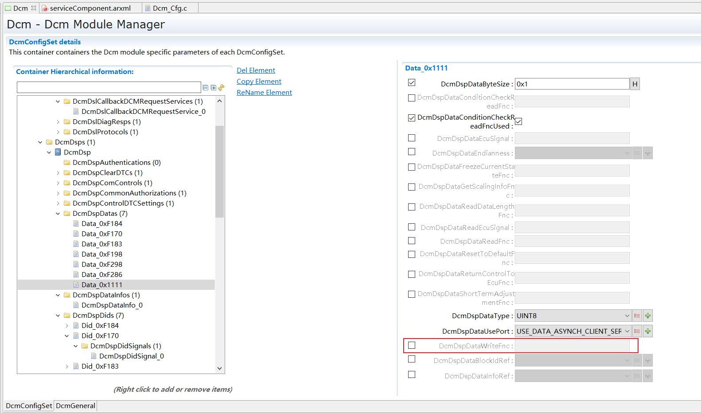
Task: Click the list icon beside DcmDspDataUsePort
Action: point(637,331)
